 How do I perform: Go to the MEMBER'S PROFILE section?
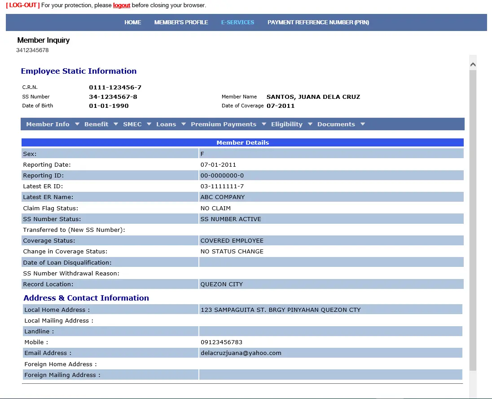pyautogui.click(x=181, y=22)
